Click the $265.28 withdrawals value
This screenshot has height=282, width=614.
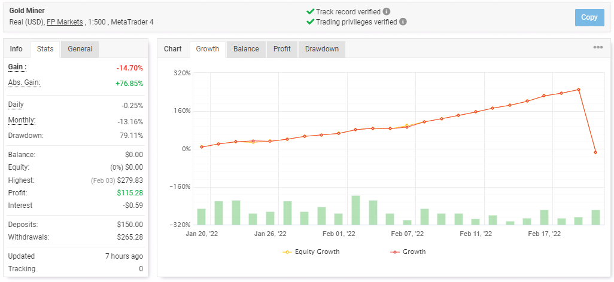130,237
